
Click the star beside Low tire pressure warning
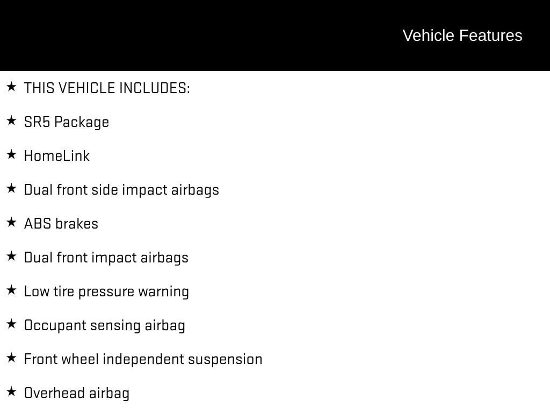coord(11,290)
